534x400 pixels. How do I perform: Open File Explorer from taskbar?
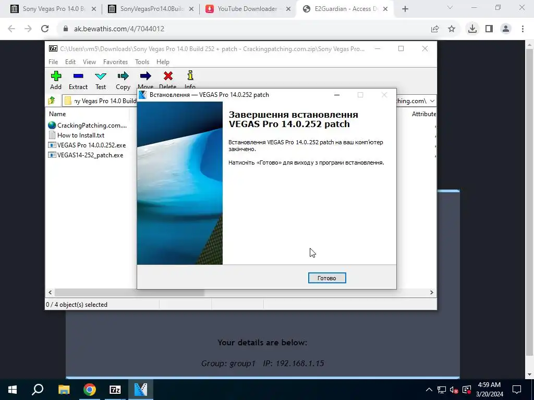point(64,390)
